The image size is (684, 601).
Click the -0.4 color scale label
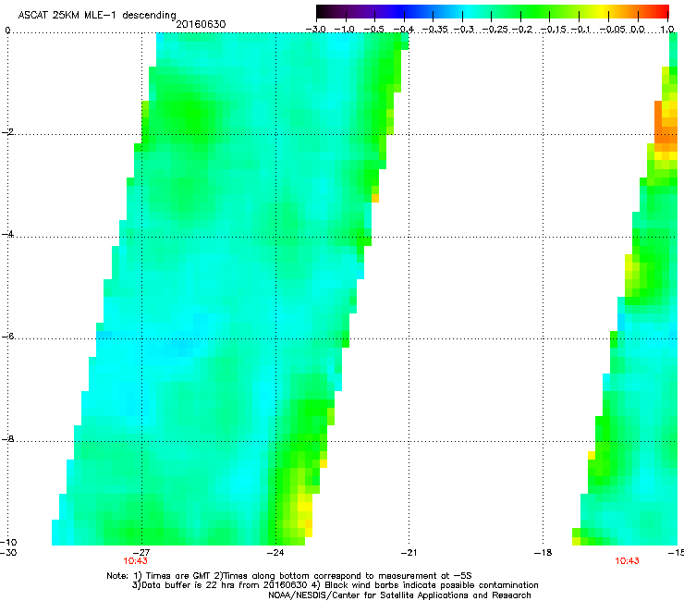[x=403, y=30]
